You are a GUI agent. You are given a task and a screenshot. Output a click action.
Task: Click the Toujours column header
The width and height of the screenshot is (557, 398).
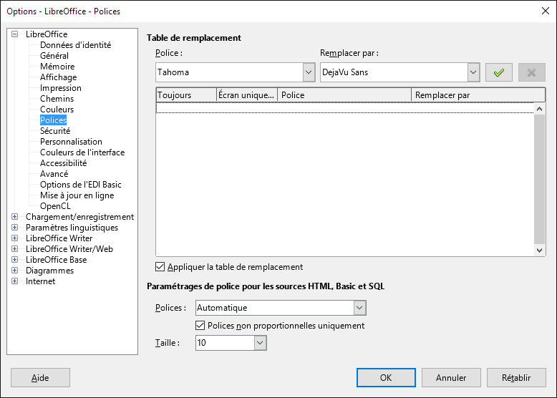tap(186, 95)
